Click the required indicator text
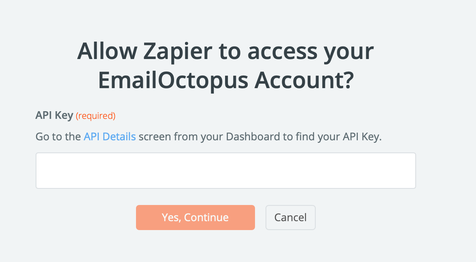 coord(96,116)
